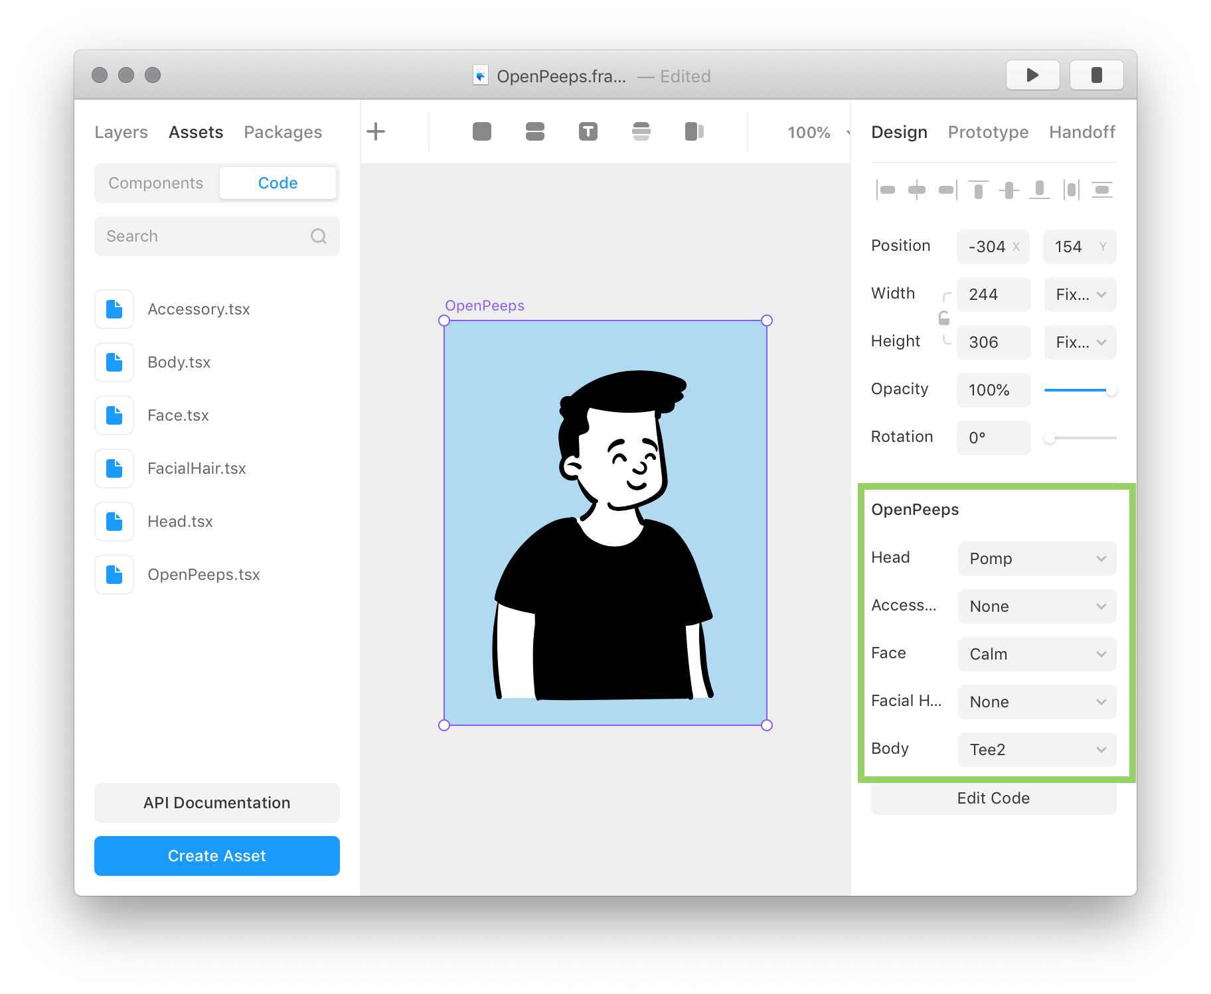Click the Position Y field
This screenshot has width=1211, height=994.
(1080, 247)
